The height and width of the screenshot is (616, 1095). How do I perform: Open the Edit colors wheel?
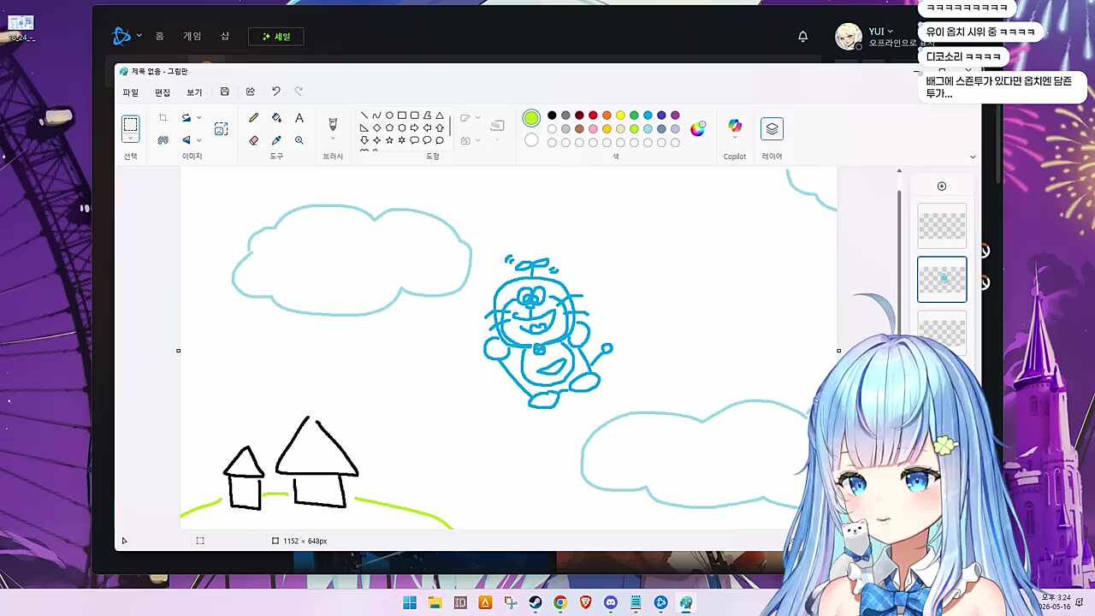[x=698, y=128]
